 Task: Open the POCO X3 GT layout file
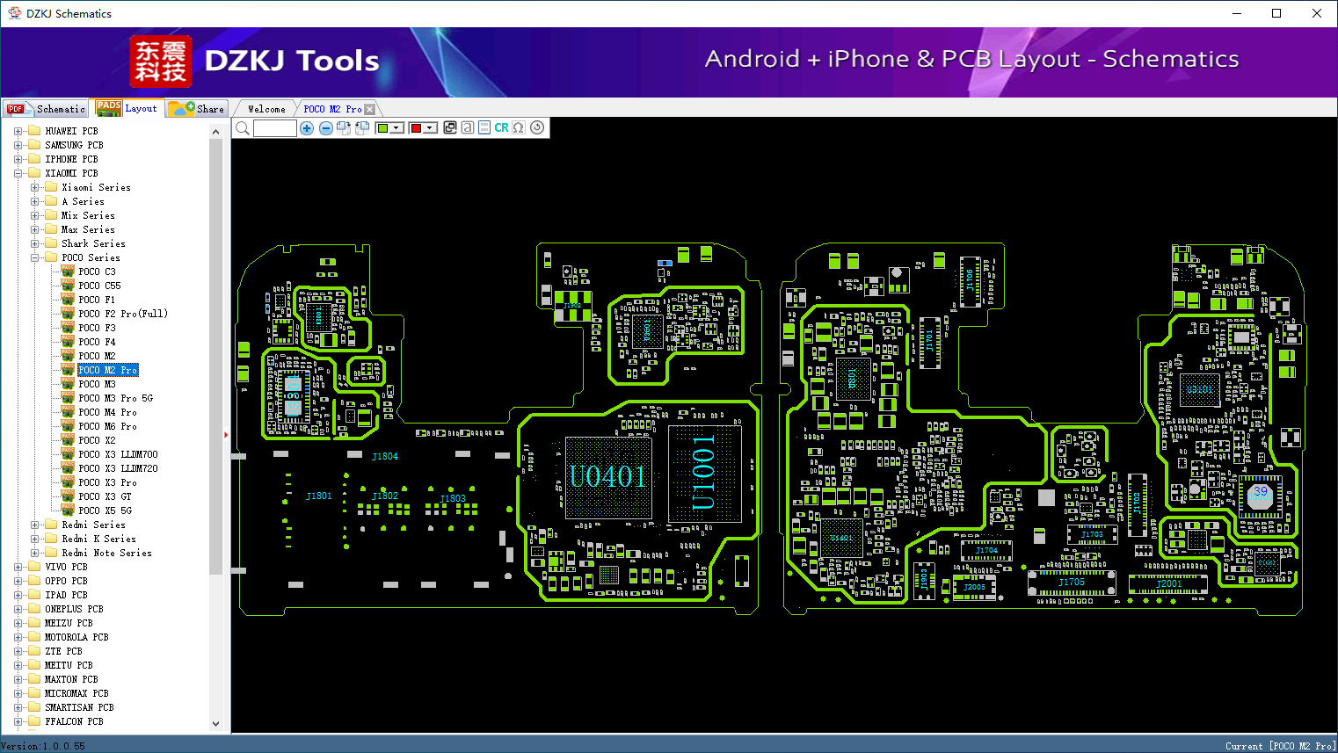[105, 496]
